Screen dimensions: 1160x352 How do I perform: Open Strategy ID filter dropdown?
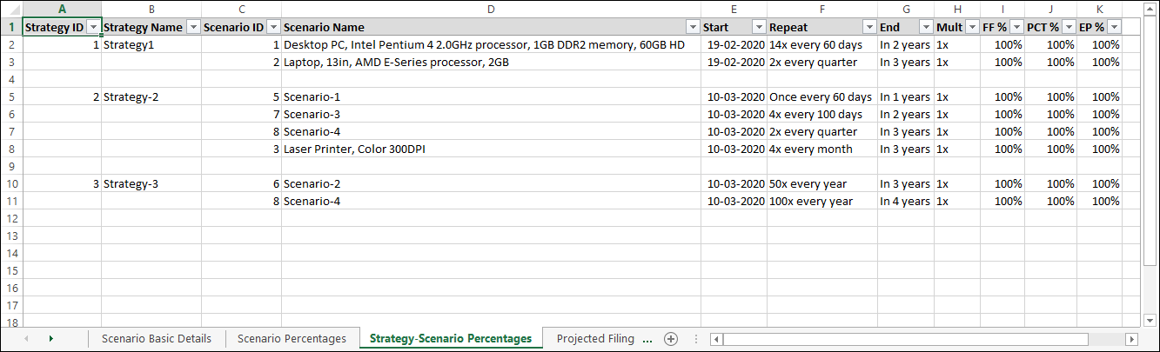[93, 27]
